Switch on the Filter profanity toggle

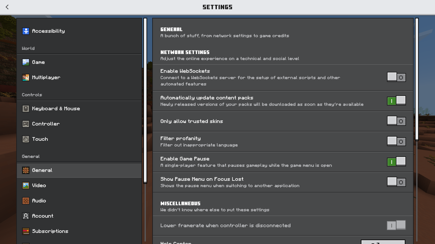[x=396, y=141]
